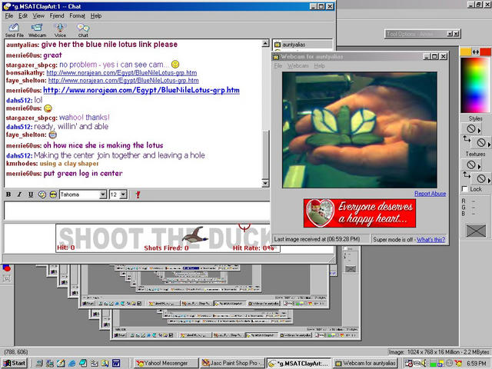Open the Friend menu

point(57,15)
